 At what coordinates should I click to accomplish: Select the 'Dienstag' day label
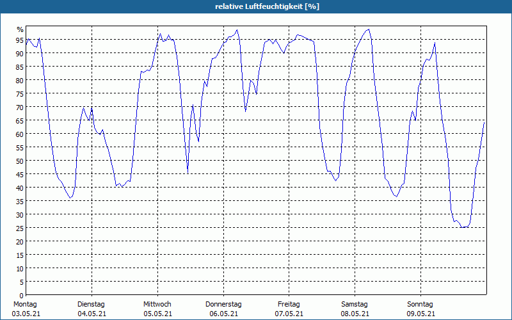pyautogui.click(x=91, y=304)
